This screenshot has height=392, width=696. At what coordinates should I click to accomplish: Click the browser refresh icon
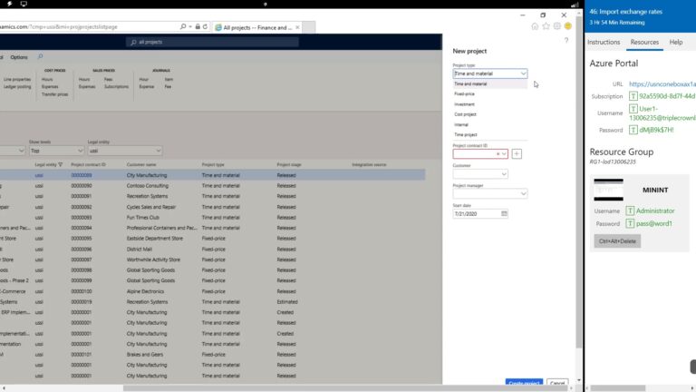(205, 26)
